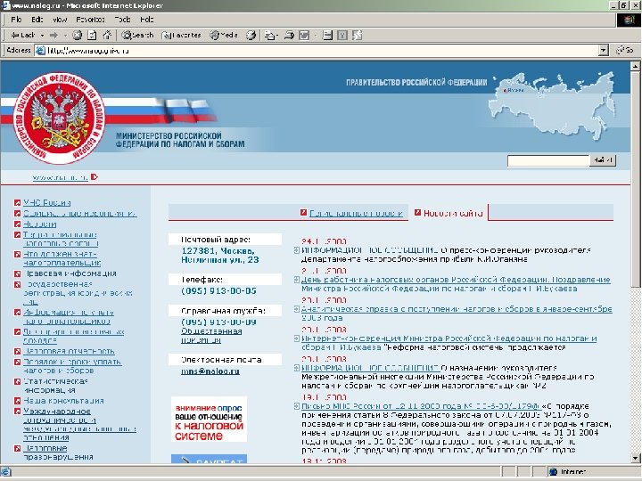The image size is (642, 481).
Task: Click the www.nalog.ru link under header
Action: point(61,177)
